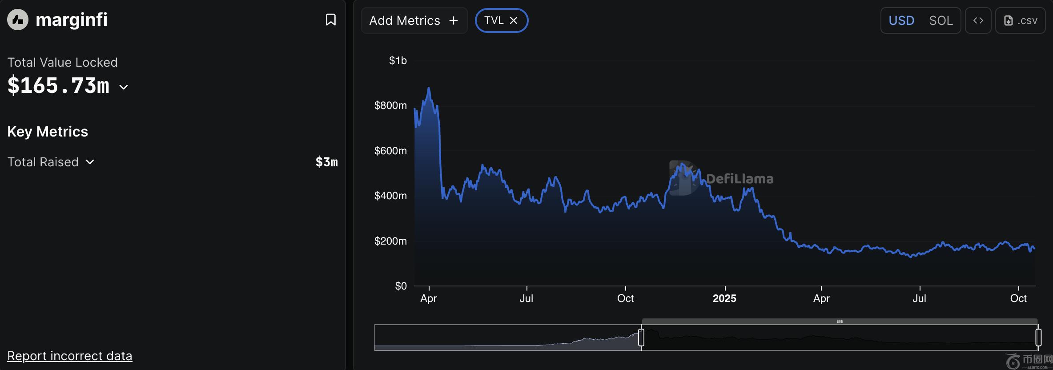
Task: Click the plus icon in Add Metrics
Action: tap(454, 20)
